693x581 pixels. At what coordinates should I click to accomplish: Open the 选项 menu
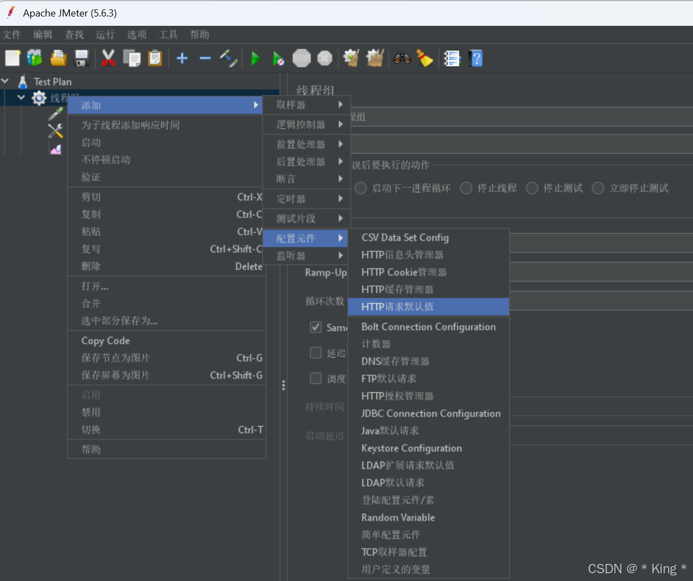pyautogui.click(x=137, y=35)
